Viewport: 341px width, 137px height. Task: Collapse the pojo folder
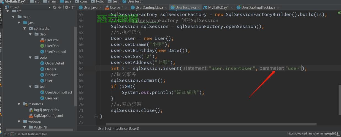30,58
